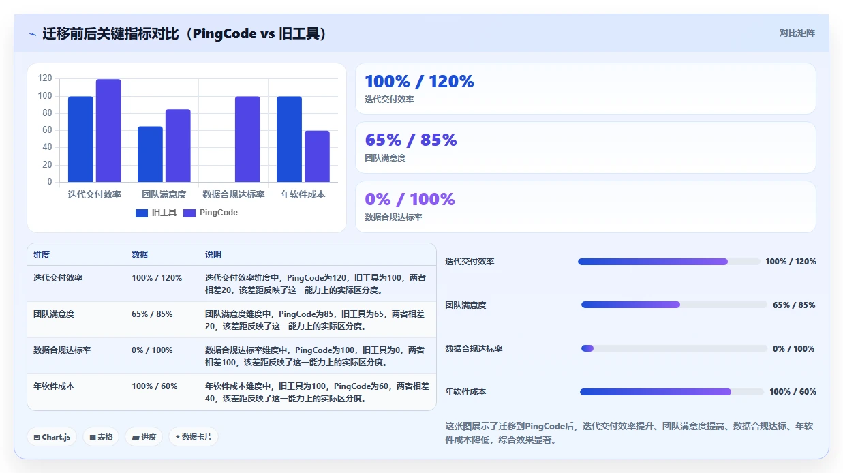843x473 pixels.
Task: Click the pulse icon beside the header title
Action: tap(32, 34)
